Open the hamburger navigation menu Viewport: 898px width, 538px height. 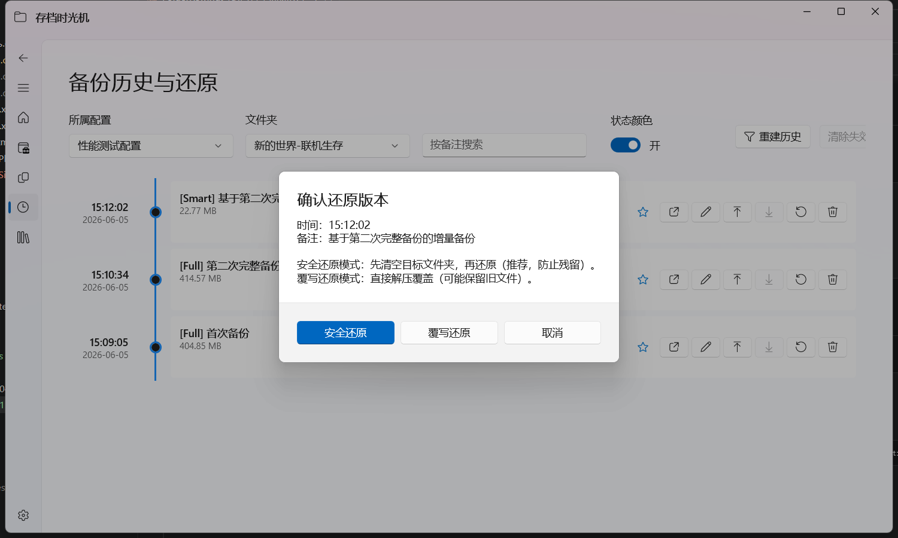[x=23, y=88]
